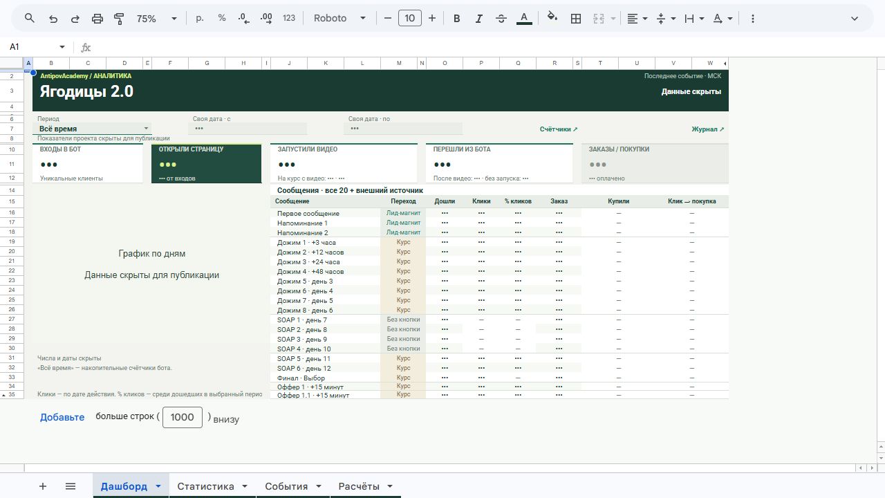Open the zoom level dropdown at 75%

click(x=157, y=19)
